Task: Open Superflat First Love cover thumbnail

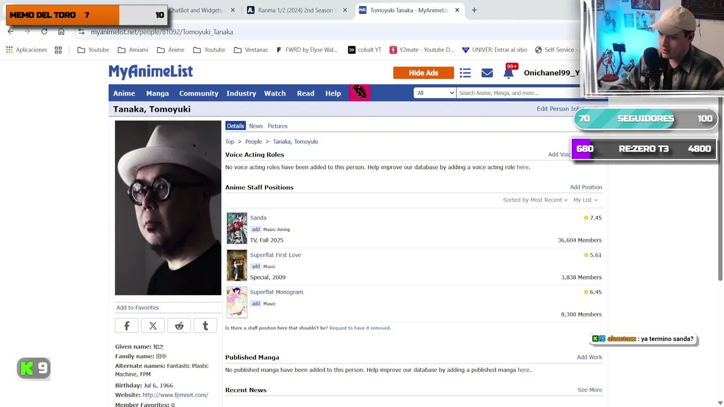Action: pyautogui.click(x=237, y=266)
